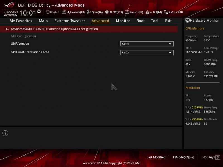Click the 4500 MHz frequency value
The image size is (223, 167).
click(x=191, y=40)
